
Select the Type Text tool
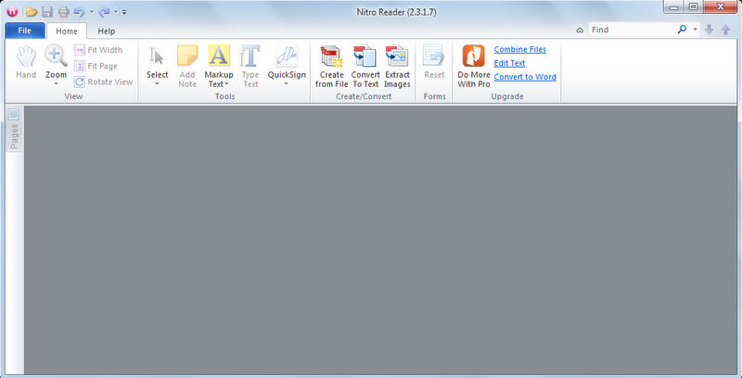(x=250, y=66)
